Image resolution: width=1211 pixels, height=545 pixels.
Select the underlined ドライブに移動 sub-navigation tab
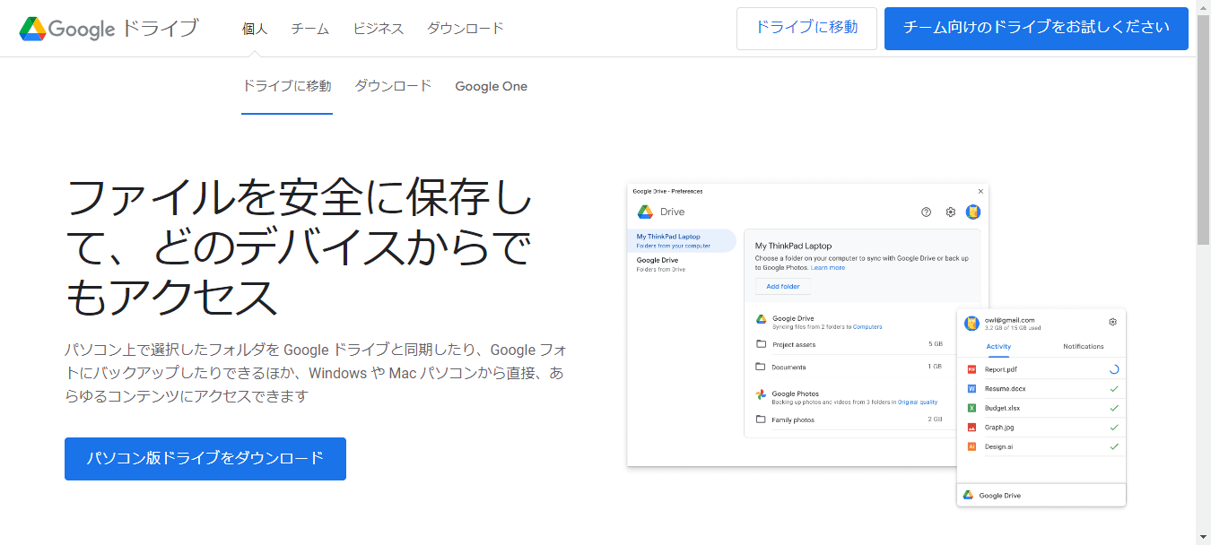(x=287, y=86)
